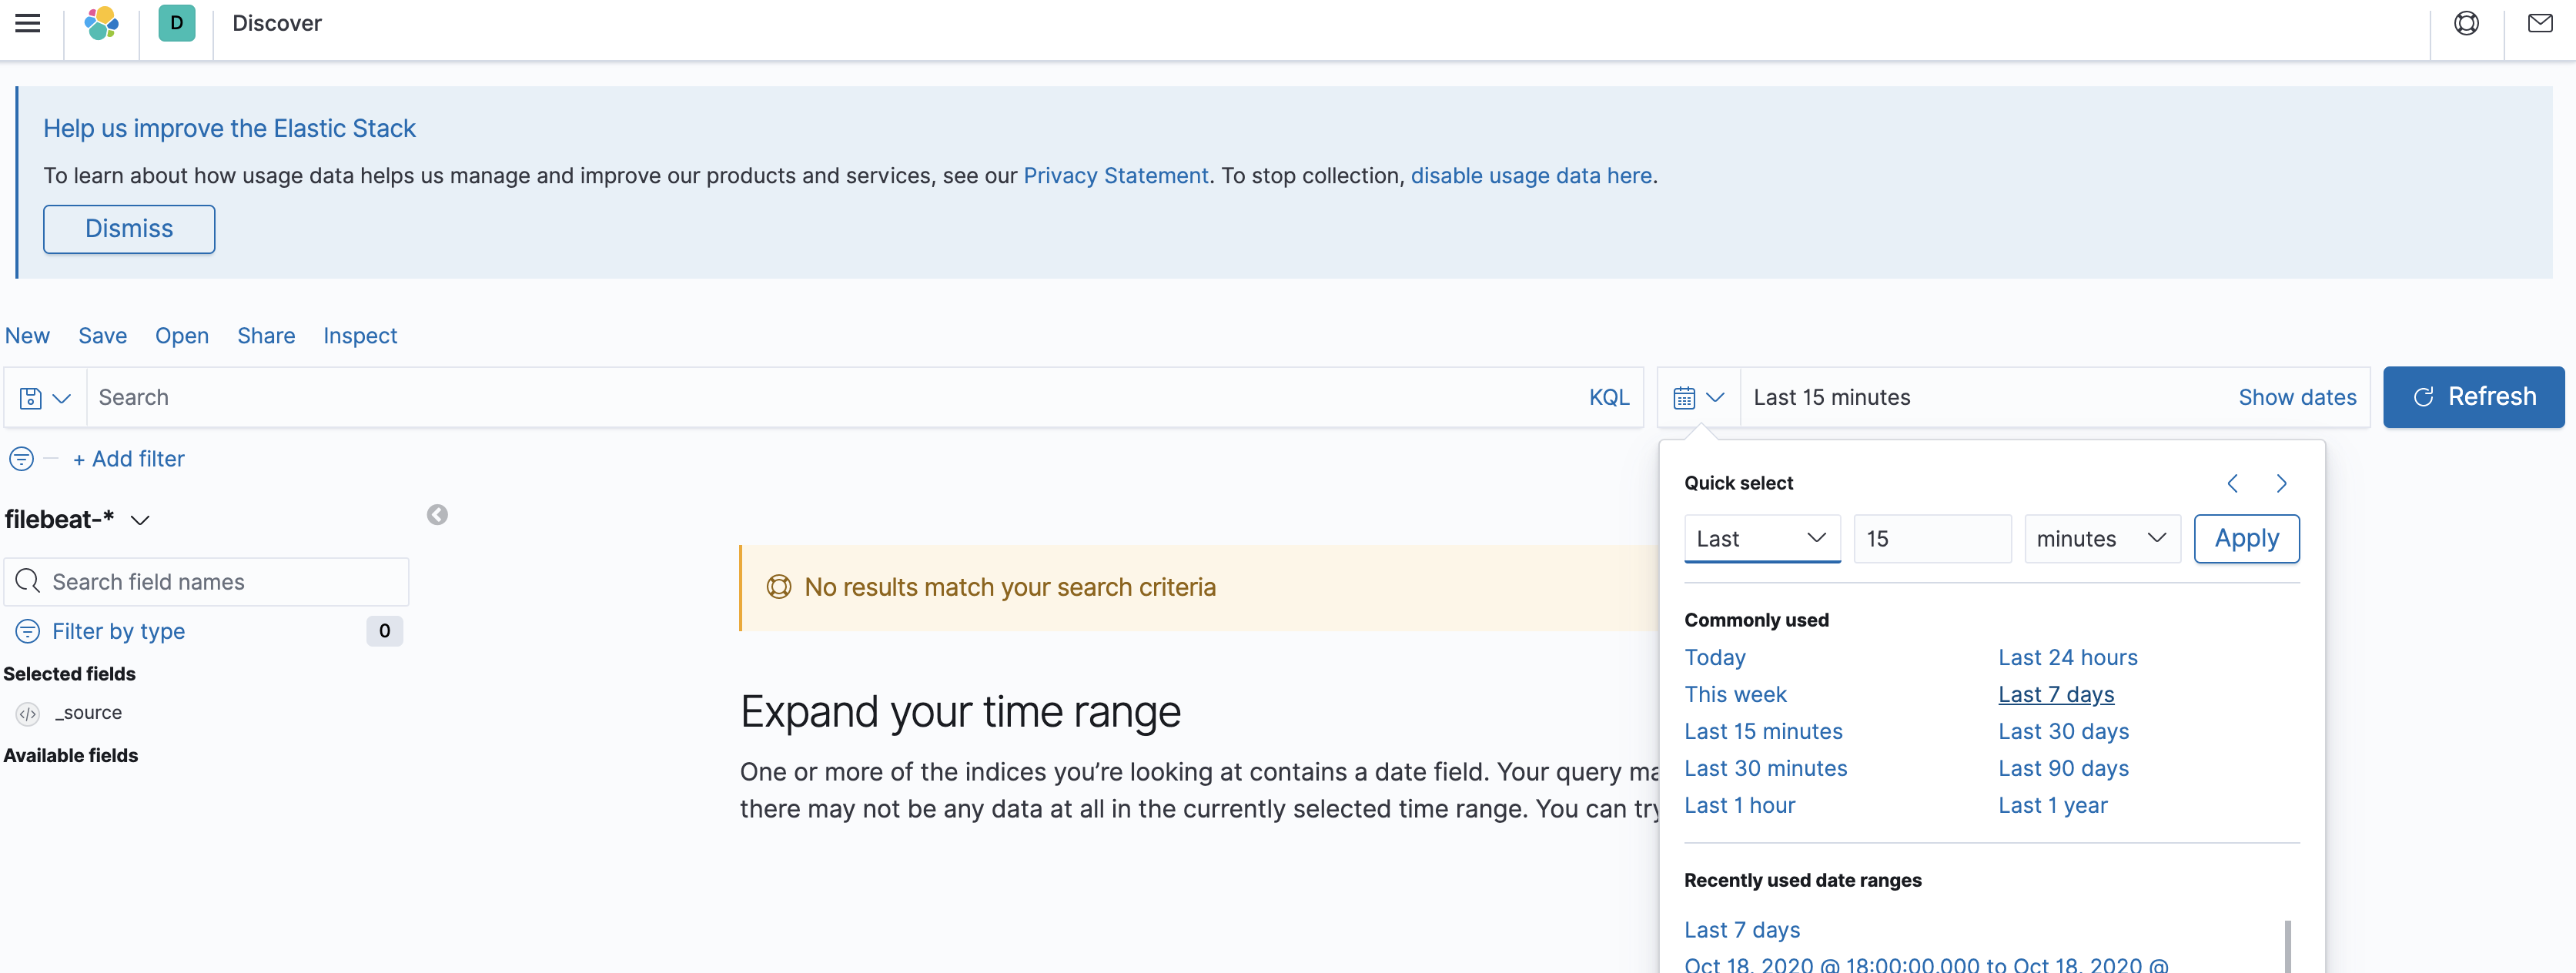Screen dimensions: 2576x973
Task: Open the calendar quick select menu
Action: [1698, 398]
